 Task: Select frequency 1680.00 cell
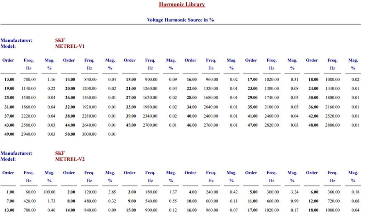tap(211, 98)
